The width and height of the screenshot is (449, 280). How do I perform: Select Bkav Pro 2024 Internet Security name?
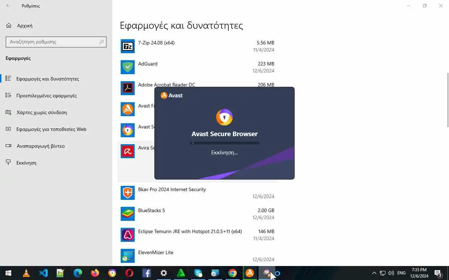pos(172,189)
